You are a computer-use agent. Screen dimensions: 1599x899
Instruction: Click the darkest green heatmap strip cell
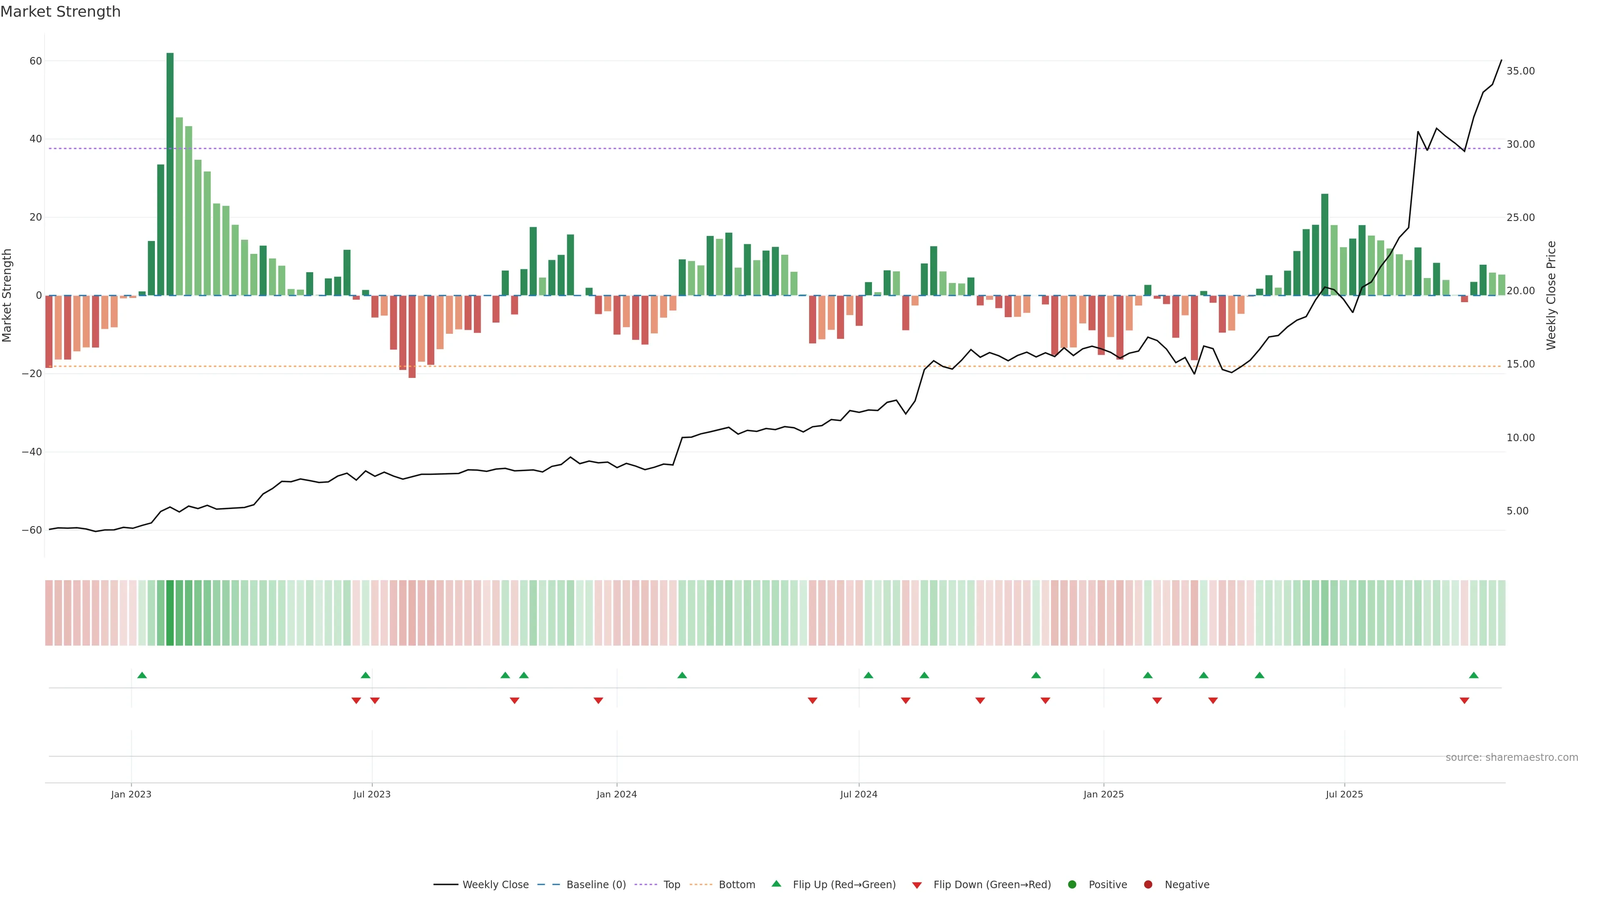point(170,613)
